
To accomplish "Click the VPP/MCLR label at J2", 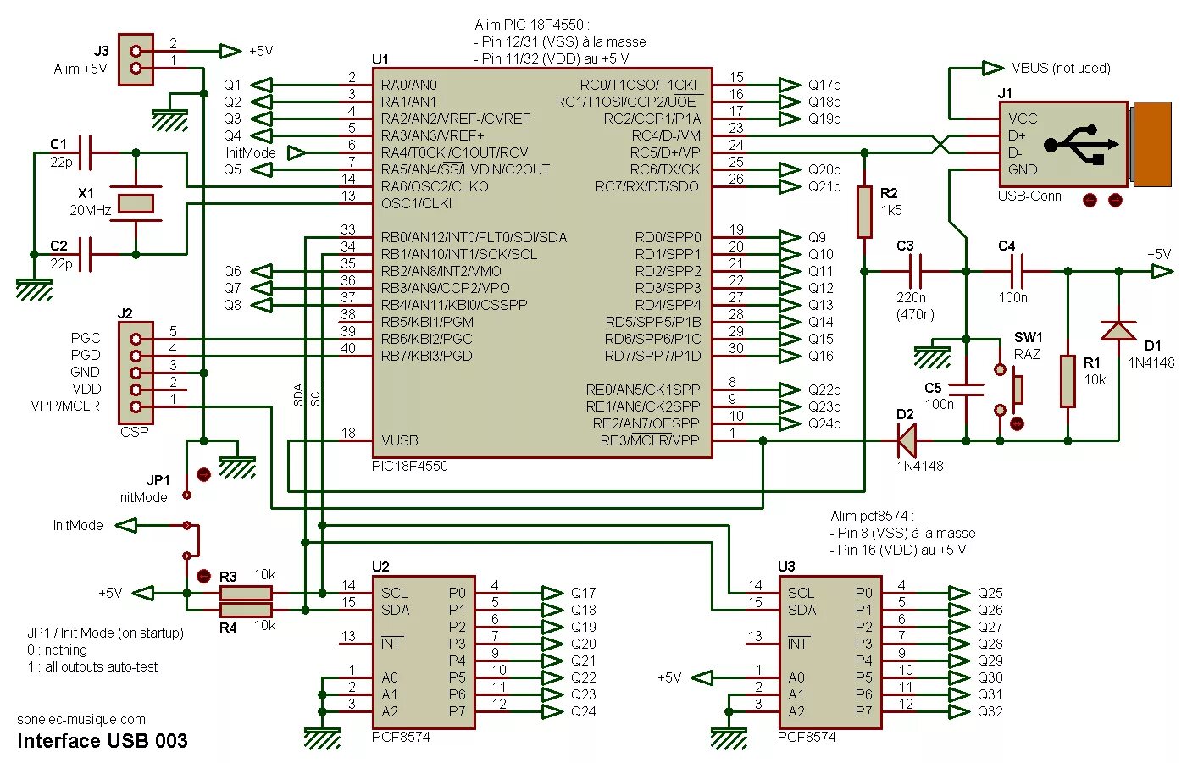I will click(x=65, y=406).
